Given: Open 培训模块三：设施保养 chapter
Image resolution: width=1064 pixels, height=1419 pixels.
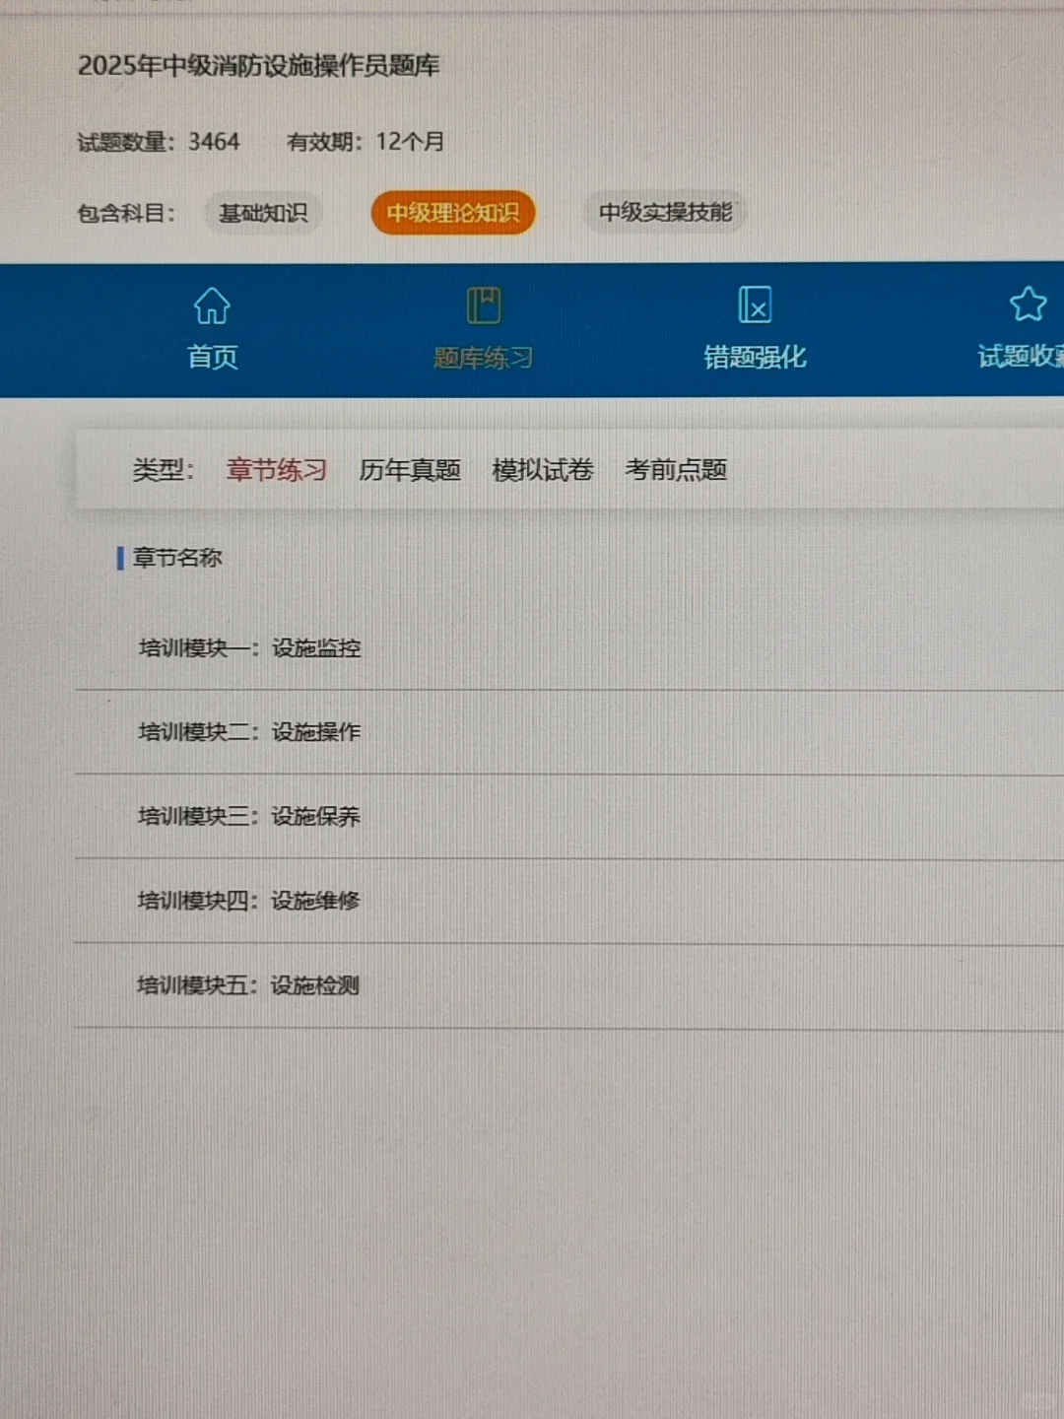Looking at the screenshot, I should coord(249,816).
